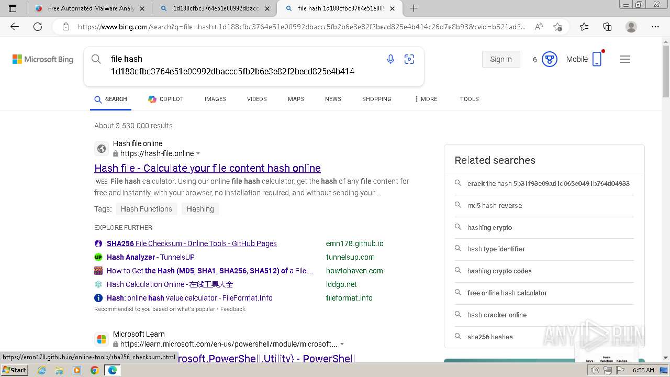Switch to MAPS results

point(296,99)
